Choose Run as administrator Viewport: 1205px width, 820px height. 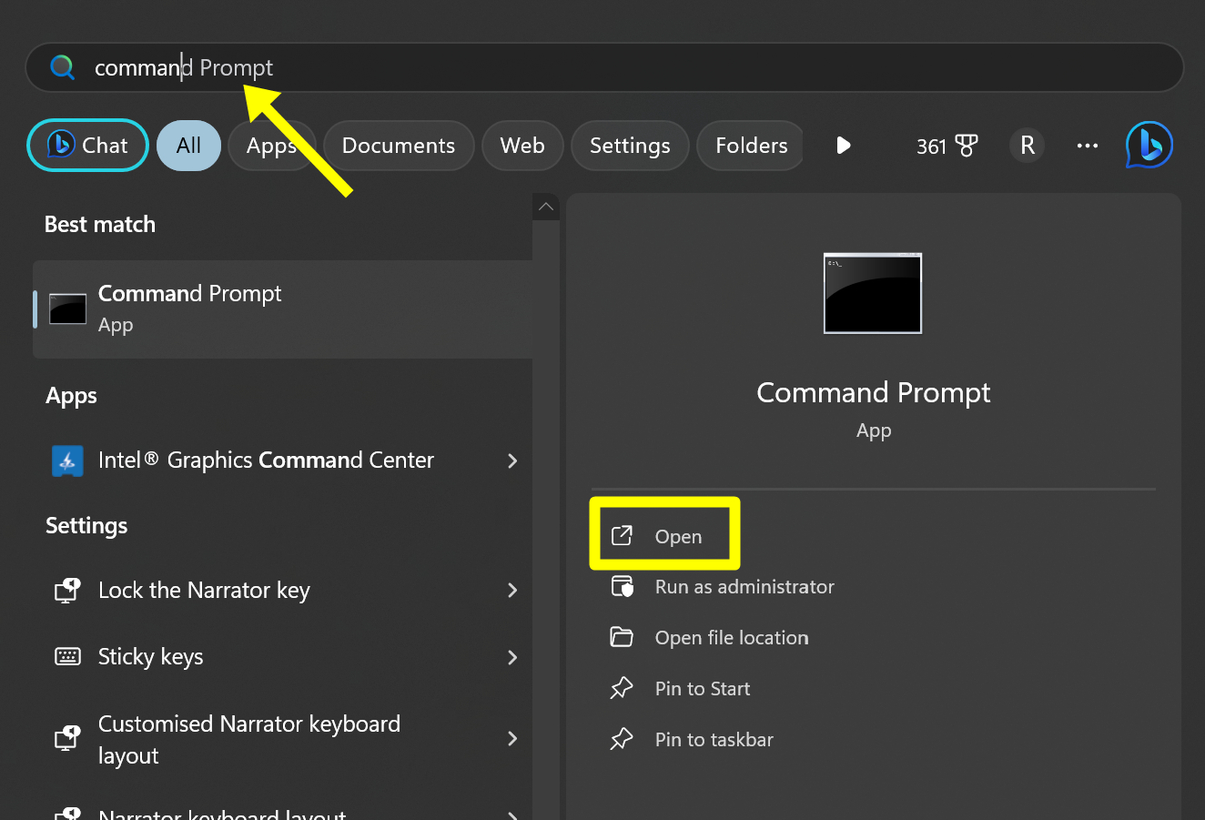[x=744, y=587]
